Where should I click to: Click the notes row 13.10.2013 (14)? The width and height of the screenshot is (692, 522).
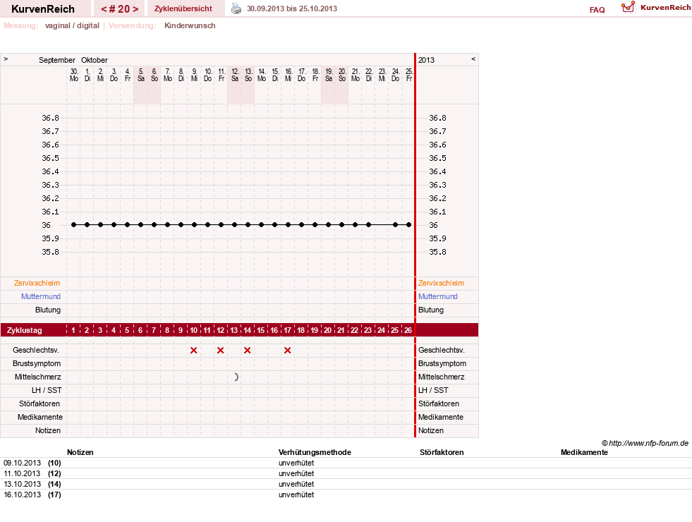click(346, 484)
